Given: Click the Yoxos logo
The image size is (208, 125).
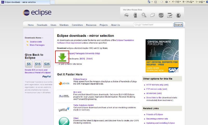Looking at the screenshot, I should click(64, 83).
